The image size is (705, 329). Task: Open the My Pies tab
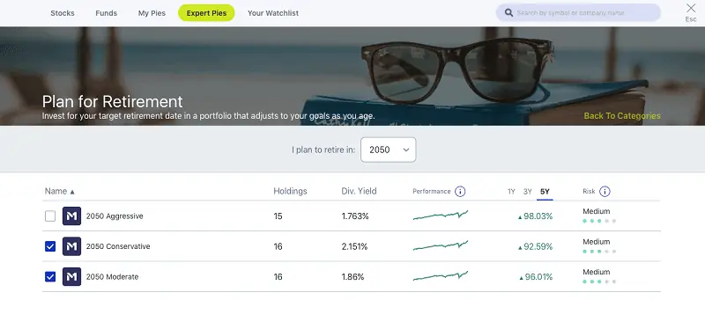(152, 13)
